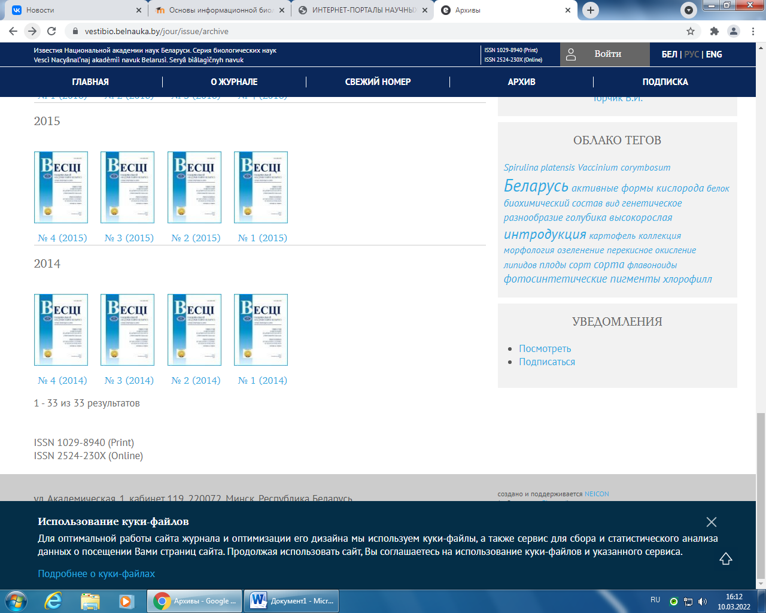This screenshot has height=613, width=766.
Task: Open cover thumbnail of № 1 (2015)
Action: pos(261,187)
